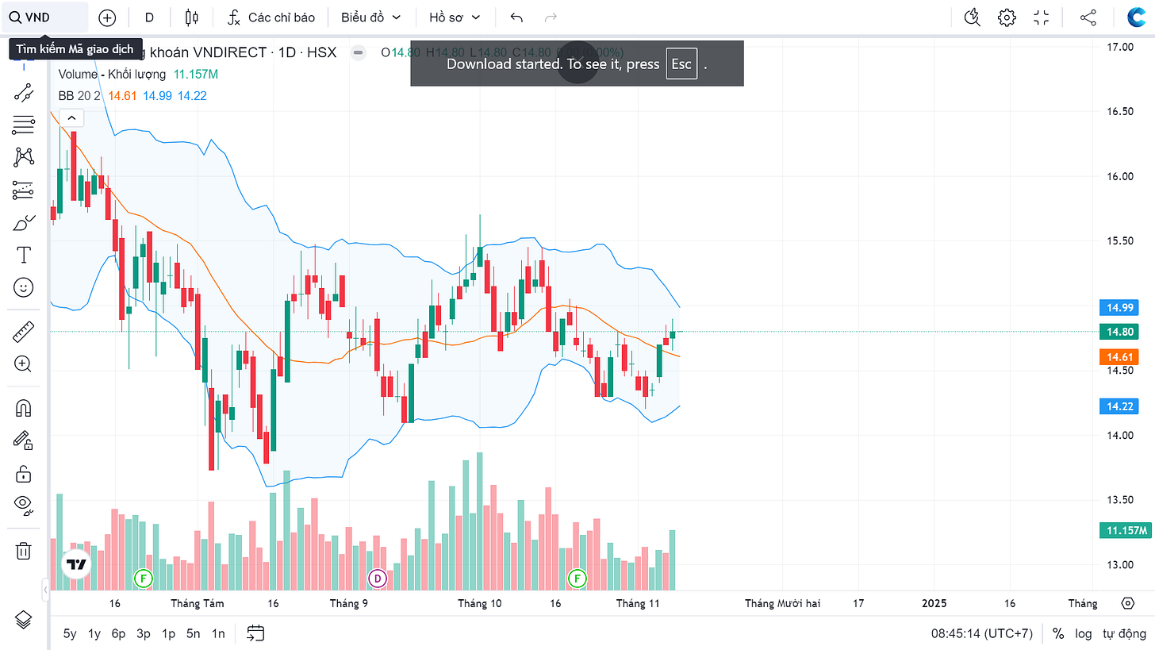Select the trend line drawing tool

pyautogui.click(x=24, y=92)
